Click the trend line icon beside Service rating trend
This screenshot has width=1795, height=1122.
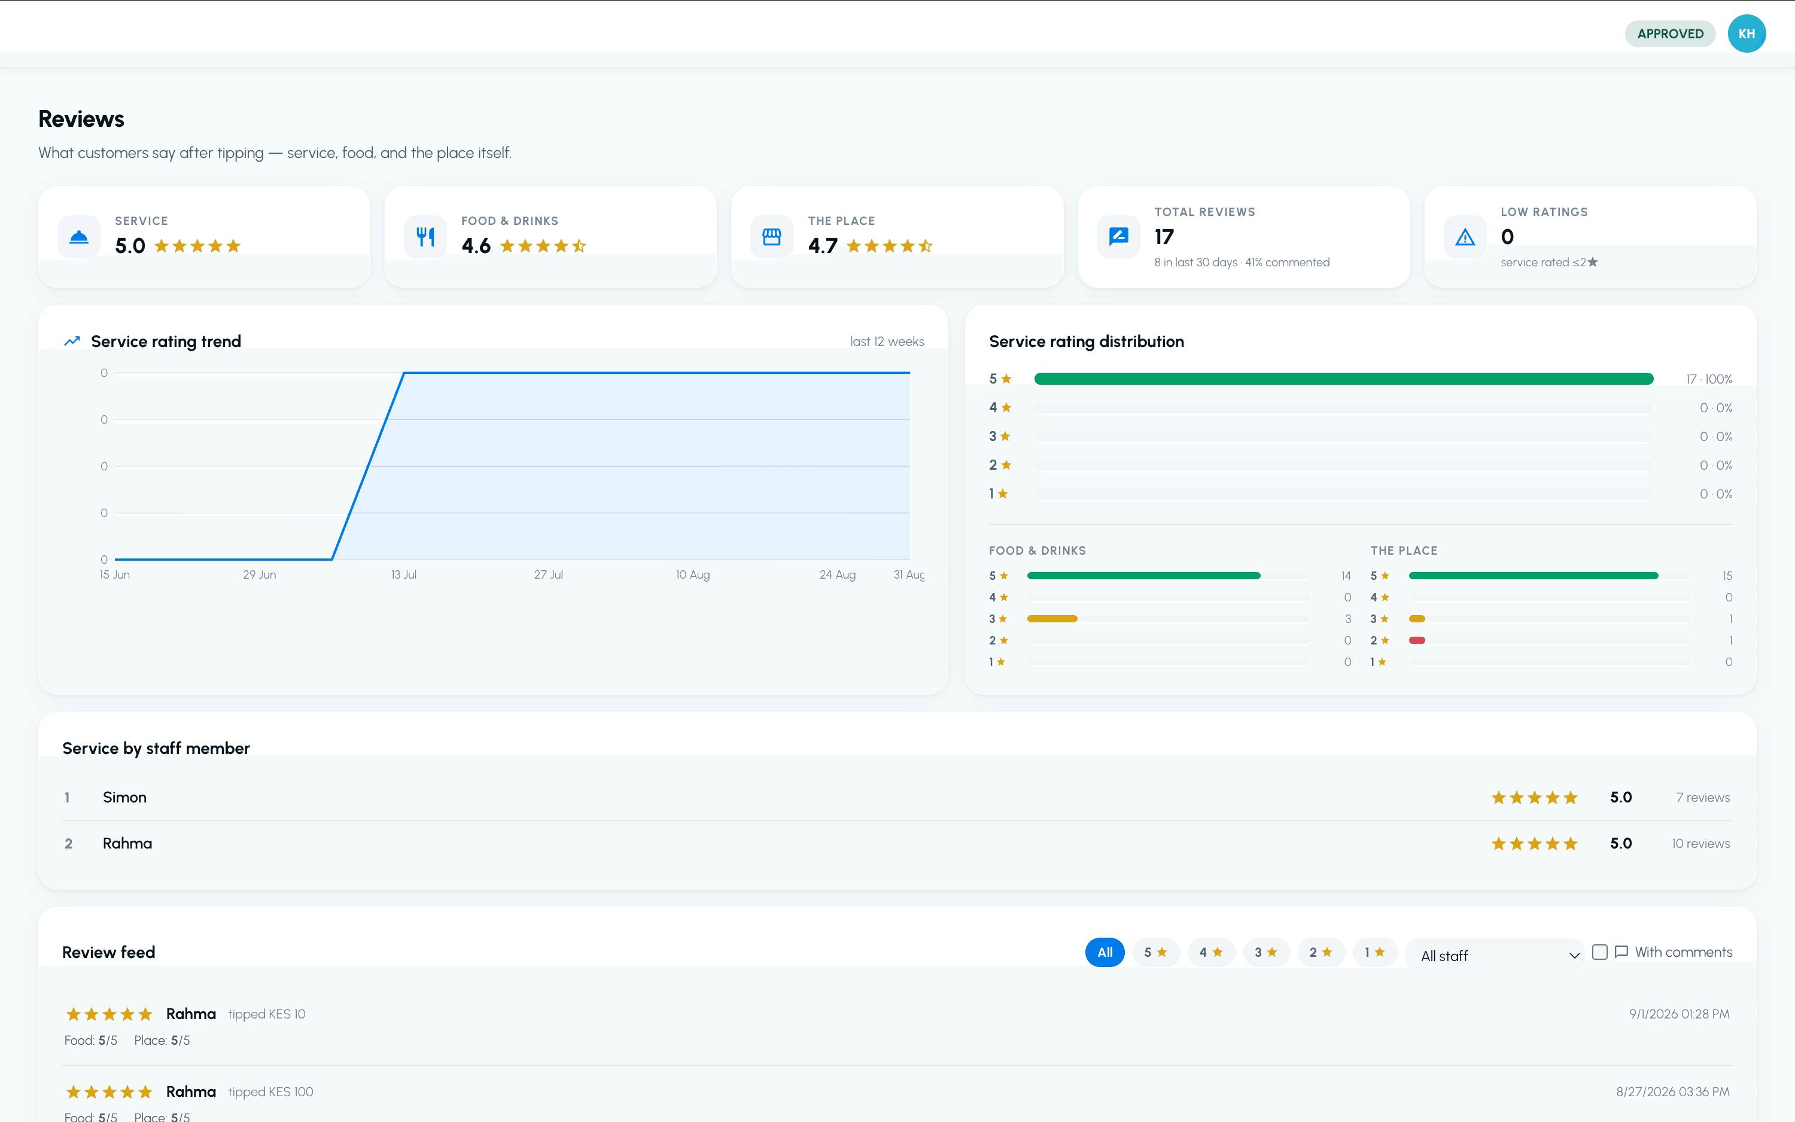tap(72, 341)
